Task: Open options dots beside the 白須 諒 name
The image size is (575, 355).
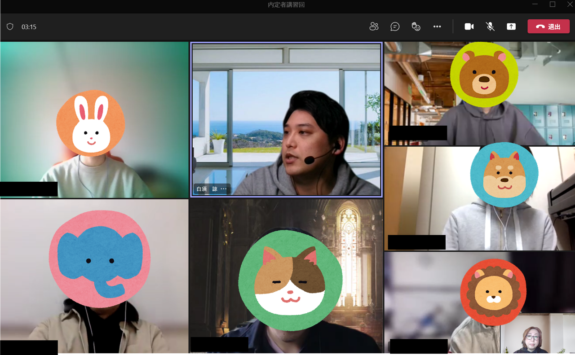Action: (x=224, y=189)
